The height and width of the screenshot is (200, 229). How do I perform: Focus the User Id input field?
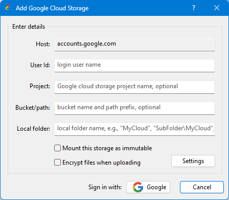pos(134,66)
